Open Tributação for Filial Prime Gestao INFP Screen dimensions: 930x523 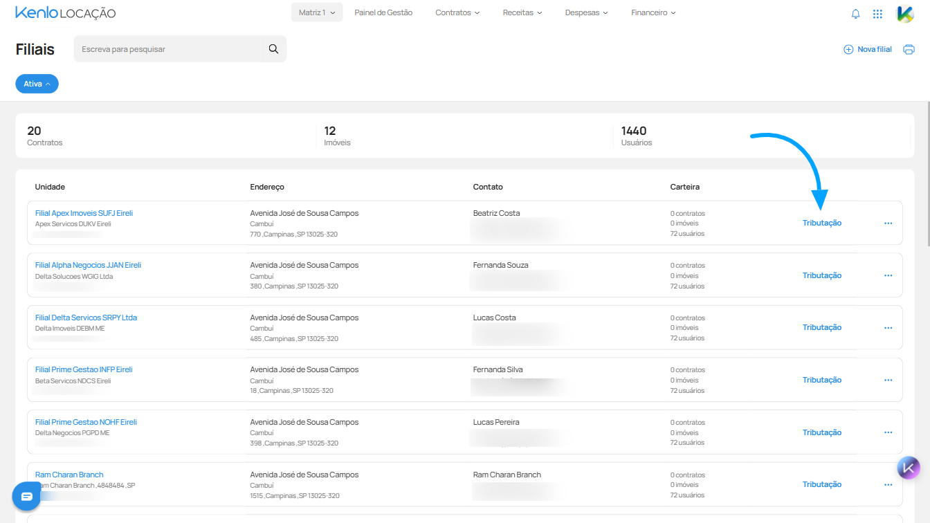coord(822,380)
